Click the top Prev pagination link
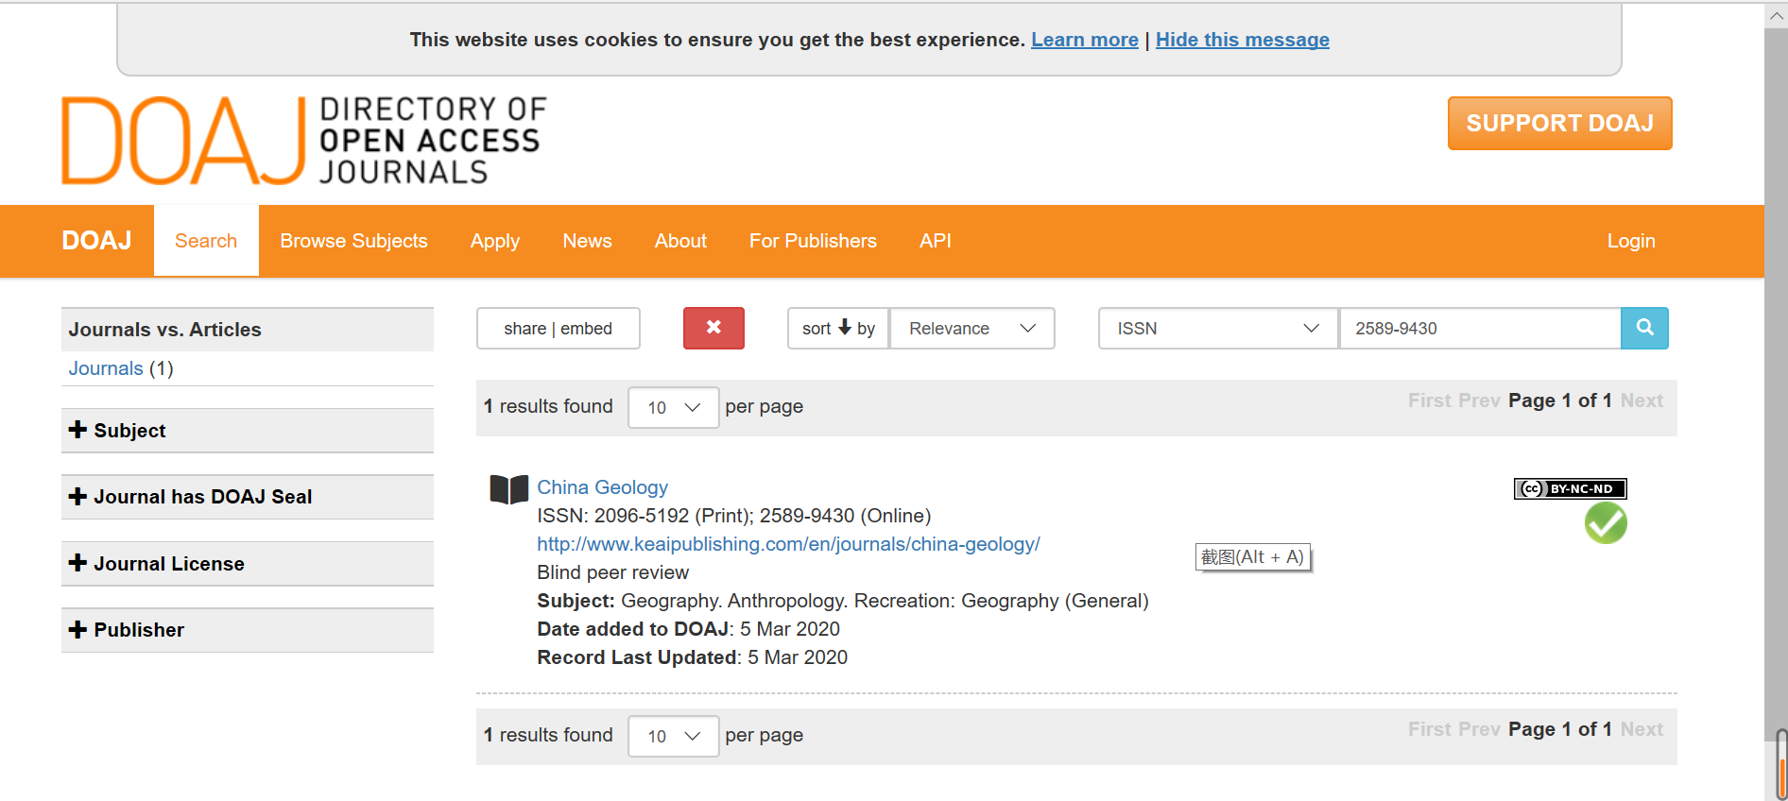The image size is (1788, 801). pos(1479,400)
